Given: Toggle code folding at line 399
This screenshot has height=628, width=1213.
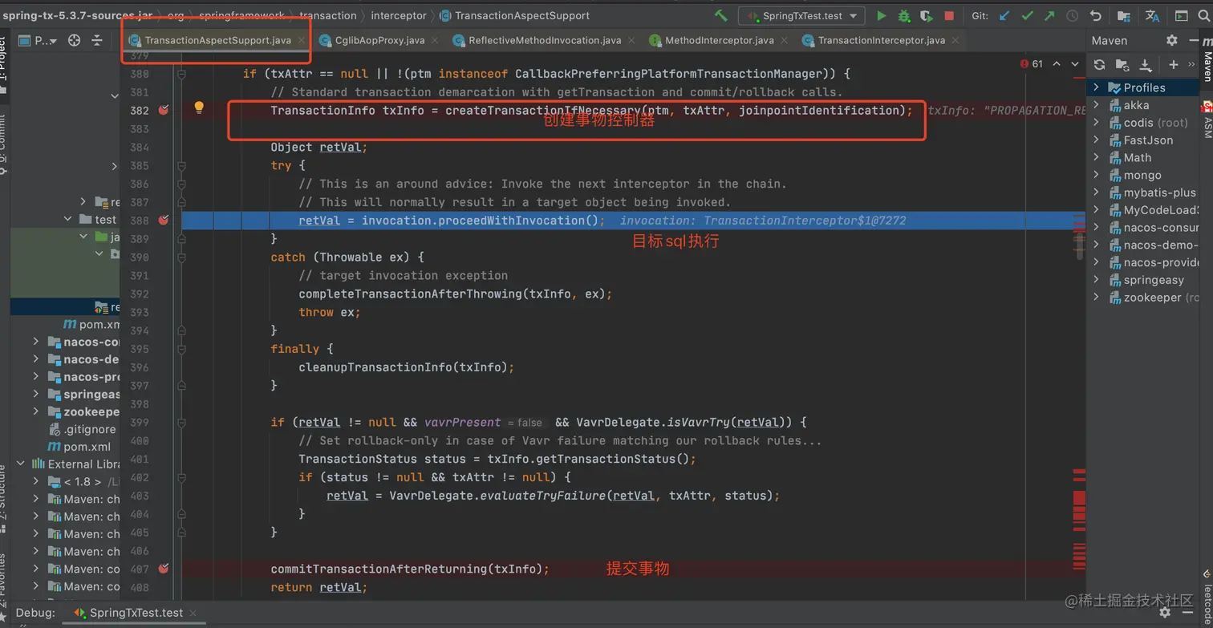Looking at the screenshot, I should pyautogui.click(x=182, y=422).
